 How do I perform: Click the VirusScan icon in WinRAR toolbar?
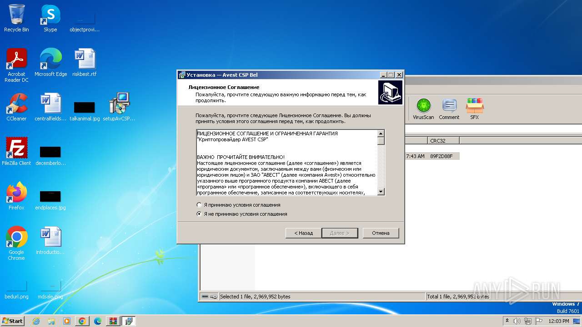click(423, 109)
